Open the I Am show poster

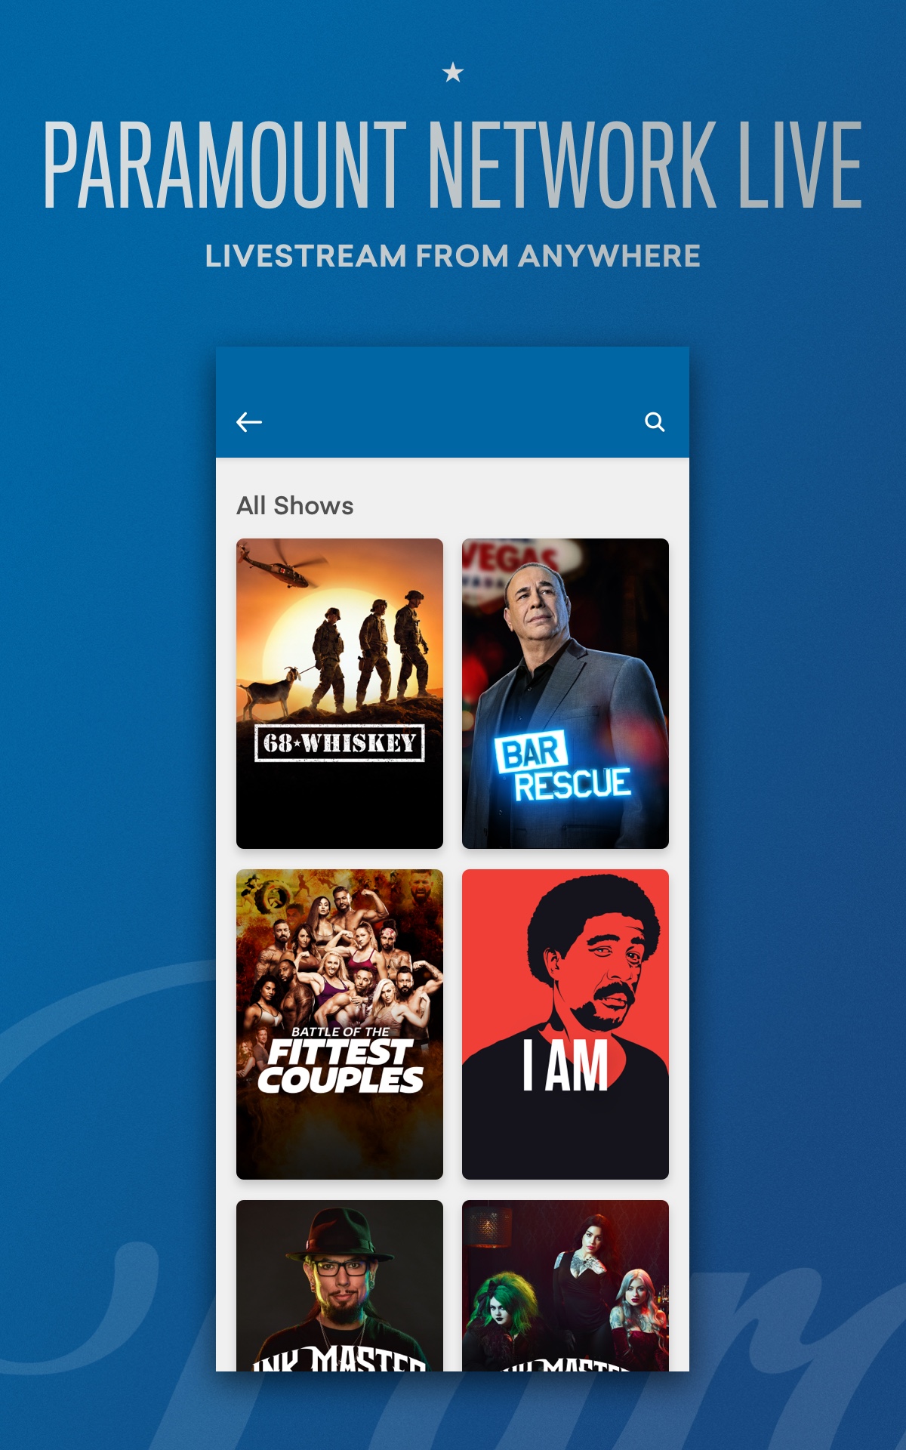tap(565, 1024)
